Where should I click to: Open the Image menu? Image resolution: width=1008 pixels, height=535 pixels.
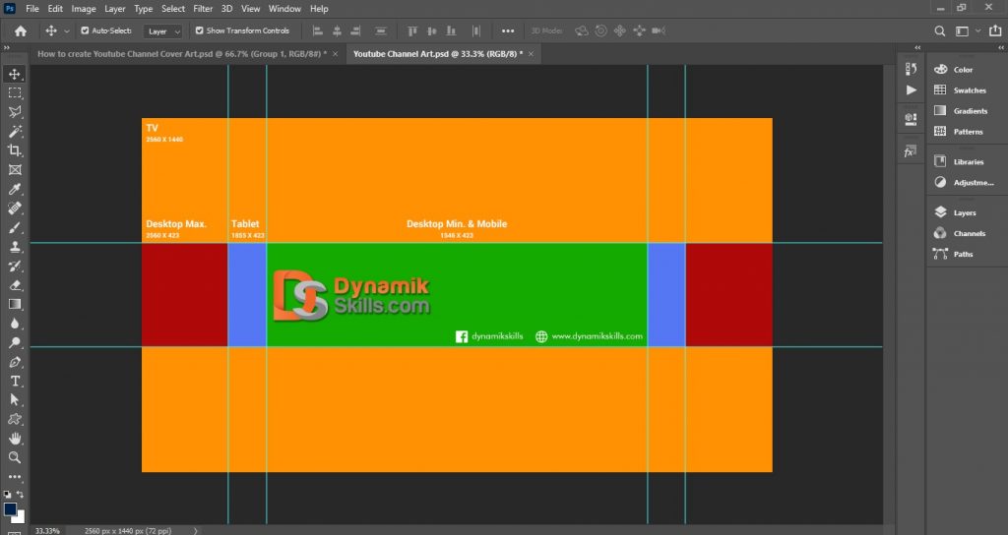(x=84, y=9)
